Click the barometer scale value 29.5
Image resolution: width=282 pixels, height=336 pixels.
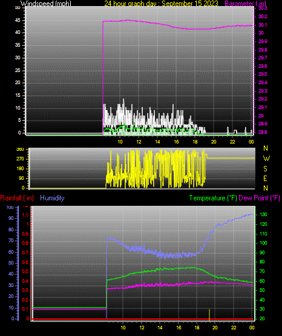[263, 74]
